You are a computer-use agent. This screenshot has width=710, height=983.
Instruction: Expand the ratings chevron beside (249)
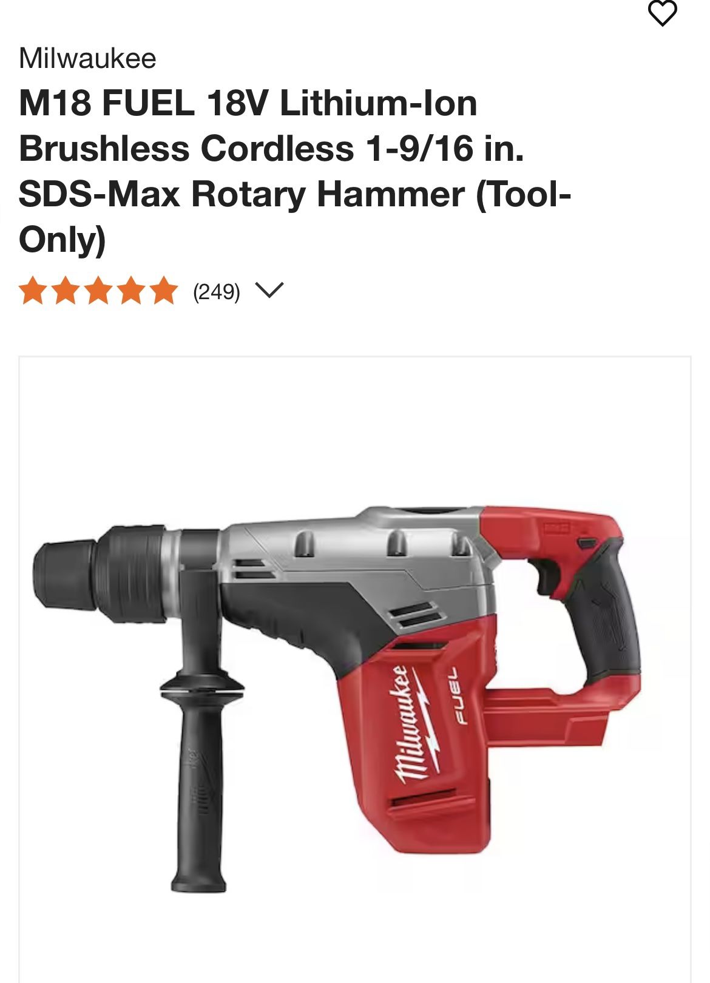point(269,291)
